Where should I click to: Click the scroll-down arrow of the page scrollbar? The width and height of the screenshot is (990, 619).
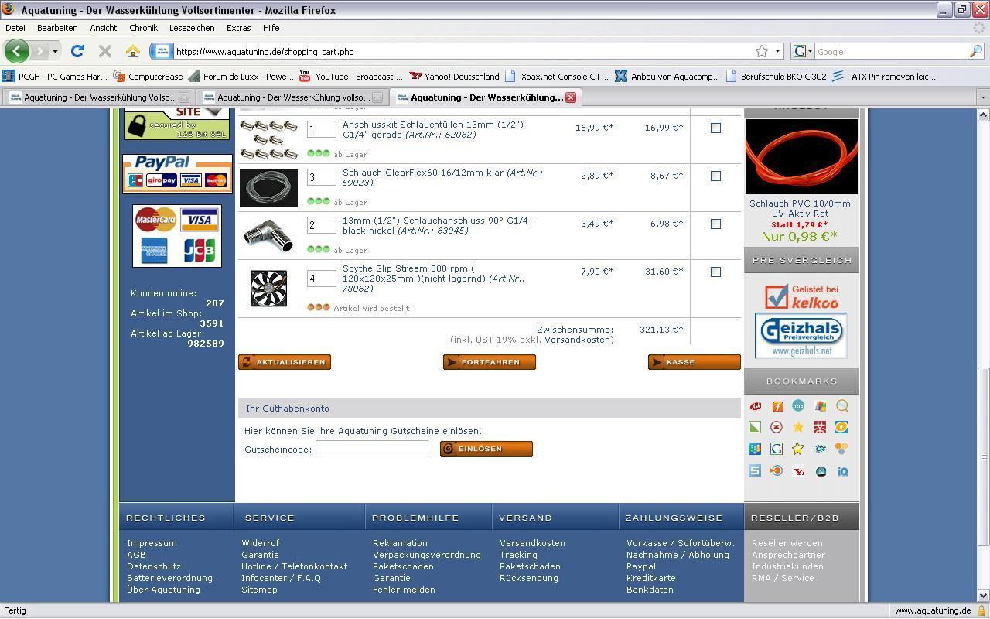coord(983,595)
